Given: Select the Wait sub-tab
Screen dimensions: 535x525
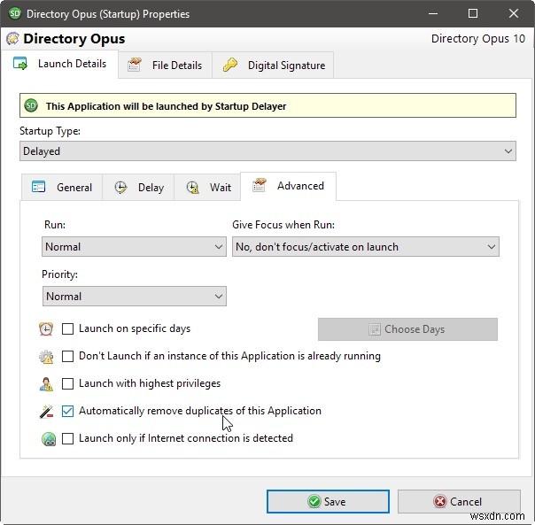Looking at the screenshot, I should click(207, 188).
